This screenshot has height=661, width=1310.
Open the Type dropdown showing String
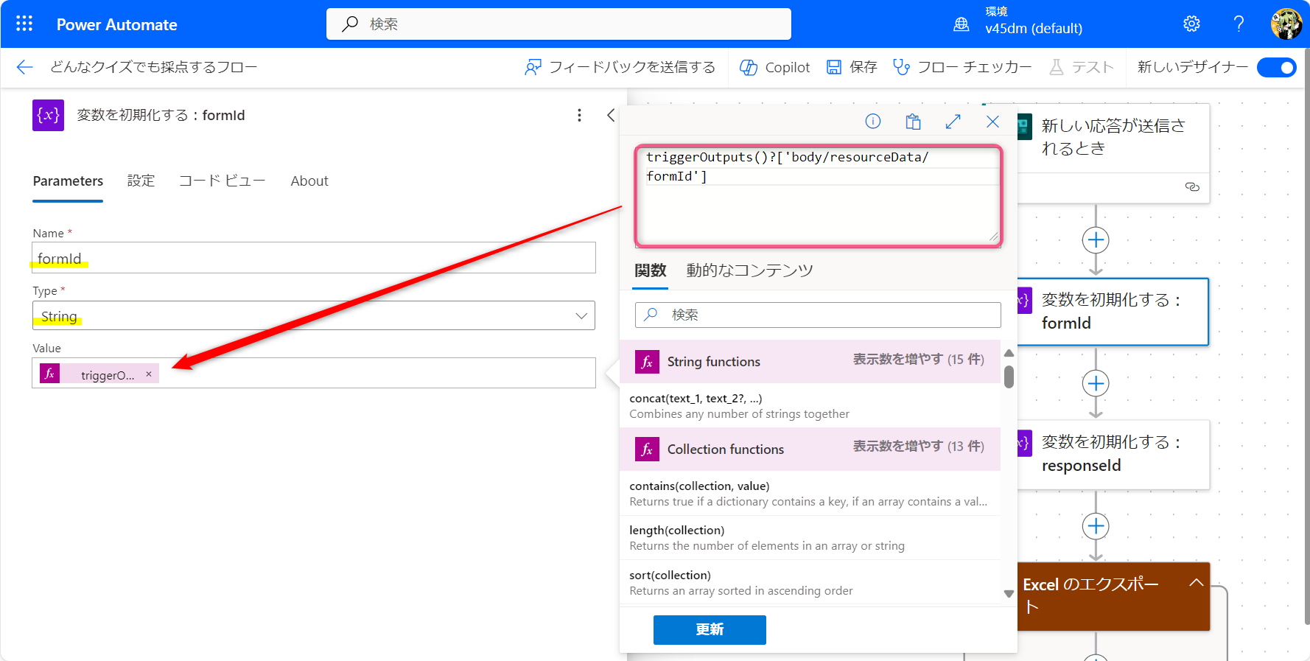point(314,315)
